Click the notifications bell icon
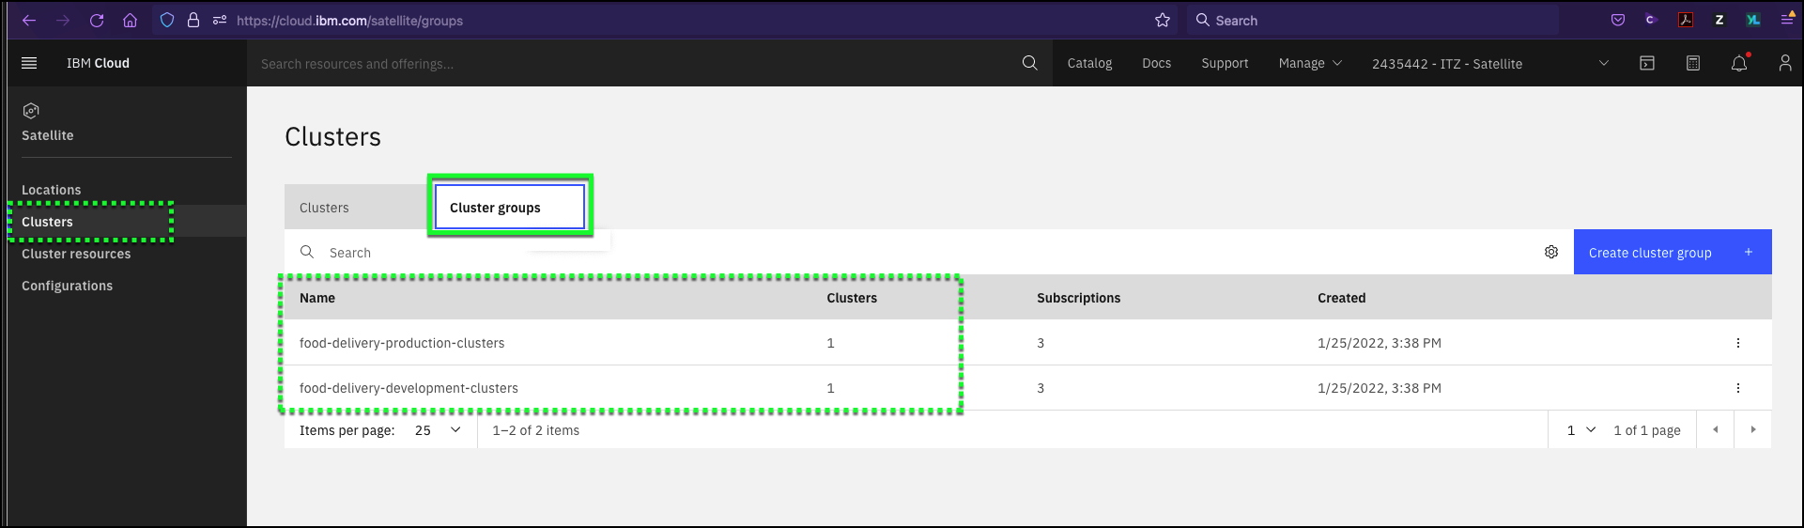The height and width of the screenshot is (528, 1804). [x=1739, y=63]
